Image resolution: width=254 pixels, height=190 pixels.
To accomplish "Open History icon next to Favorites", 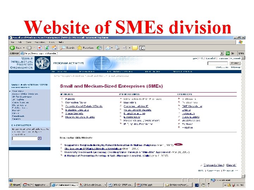I will (99, 47).
